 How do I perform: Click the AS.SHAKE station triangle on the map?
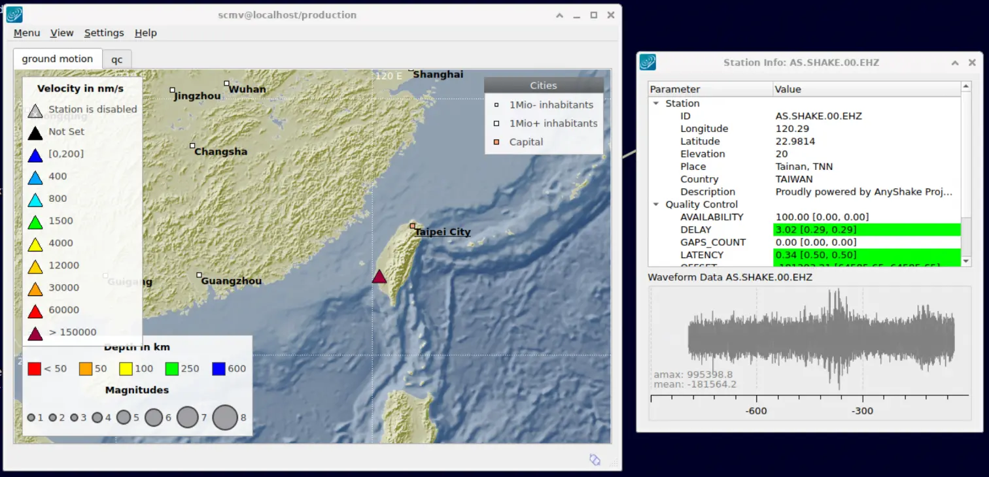click(x=379, y=276)
